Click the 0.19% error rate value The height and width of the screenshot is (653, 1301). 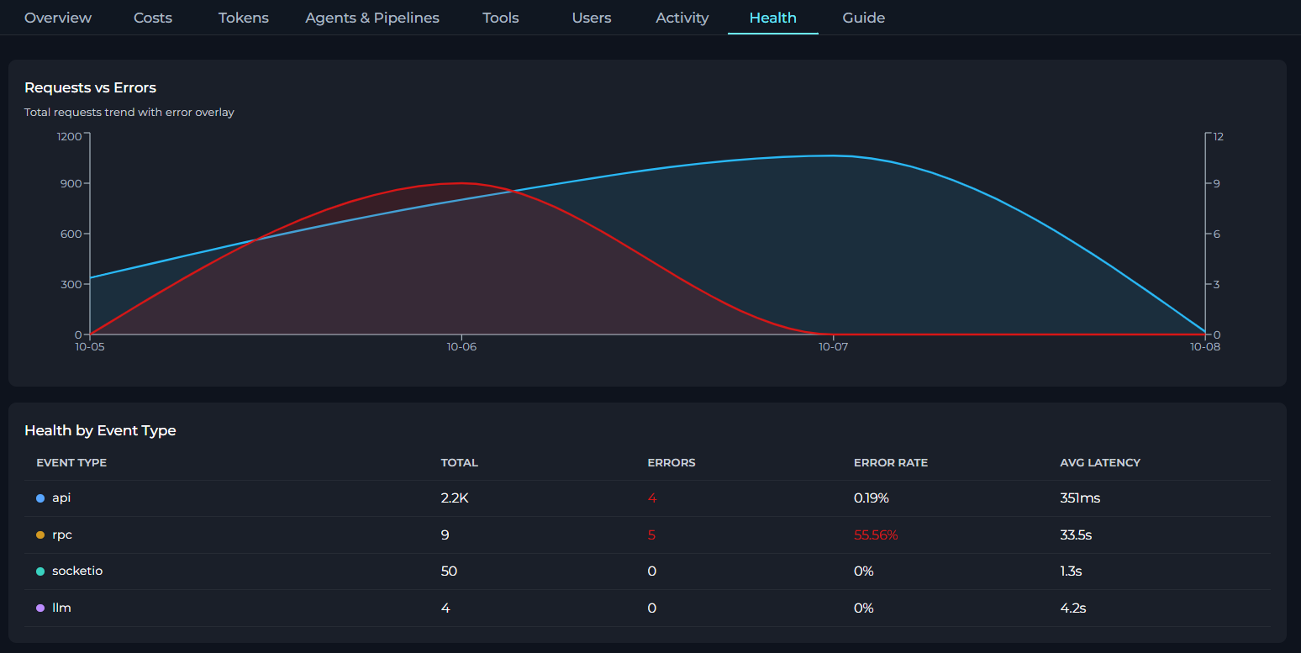(872, 498)
